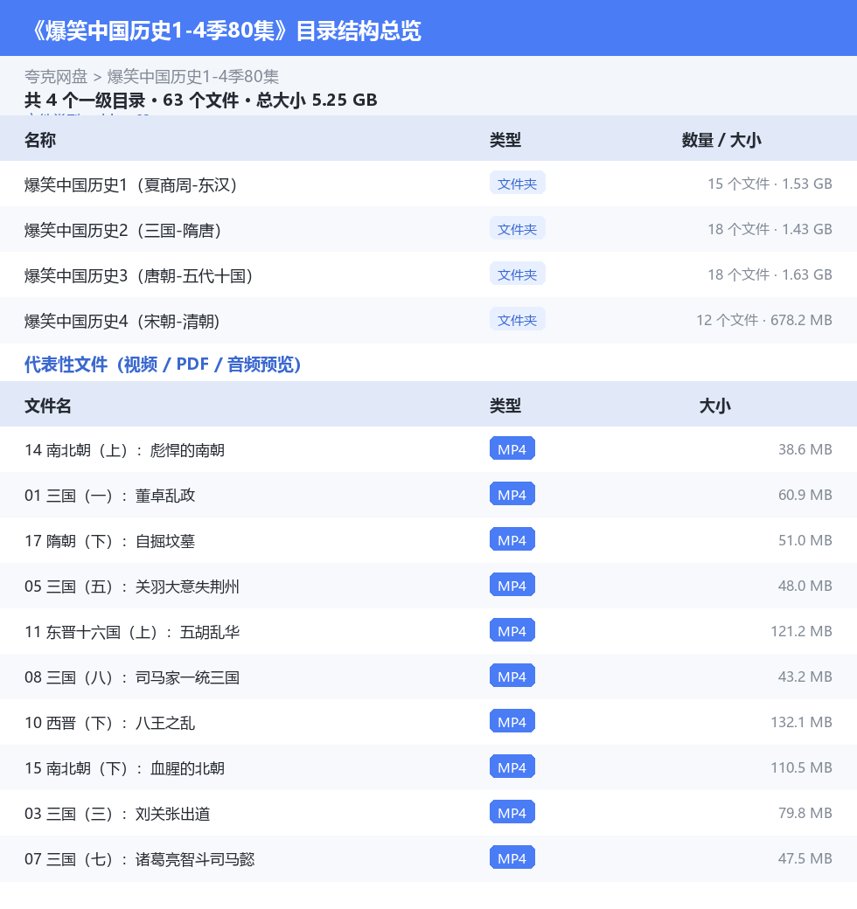This screenshot has height=909, width=857.
Task: Select the value 18 个文件 · 1.43 GB
Action: click(x=770, y=229)
